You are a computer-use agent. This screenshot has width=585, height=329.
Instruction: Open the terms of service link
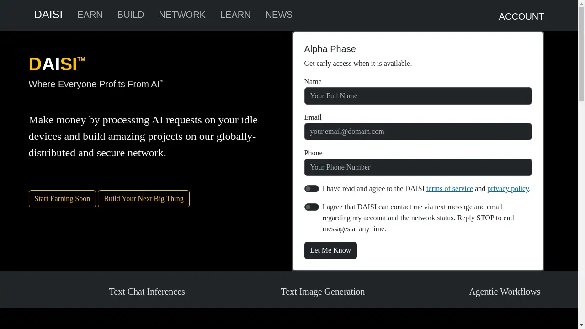(x=450, y=189)
